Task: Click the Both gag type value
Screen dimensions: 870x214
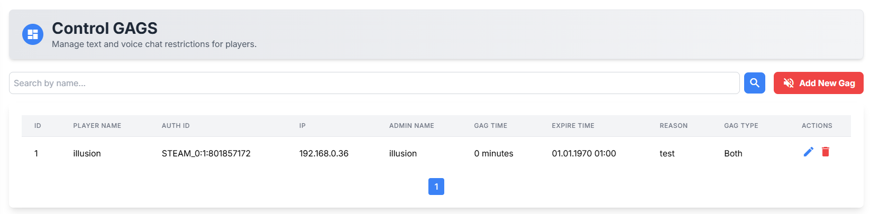Action: coord(733,153)
